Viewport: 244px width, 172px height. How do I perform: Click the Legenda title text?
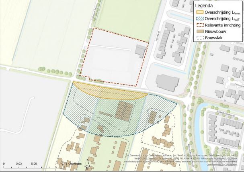click(204, 6)
